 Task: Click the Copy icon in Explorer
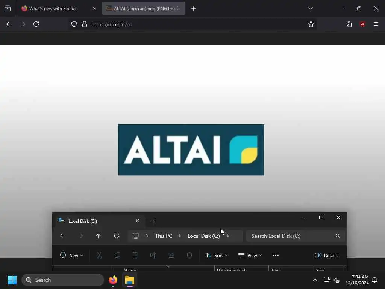117,256
